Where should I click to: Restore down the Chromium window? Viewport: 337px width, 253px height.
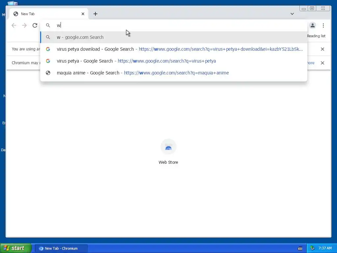(x=312, y=8)
